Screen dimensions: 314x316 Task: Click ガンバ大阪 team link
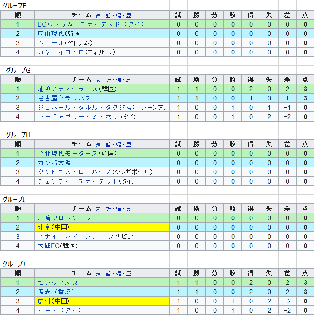click(54, 162)
